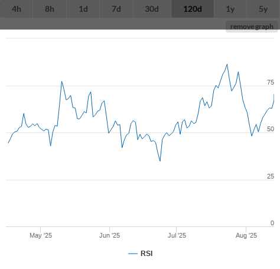Image resolution: width=280 pixels, height=269 pixels.
Task: Click the RSI legend line swatch
Action: coord(133,254)
